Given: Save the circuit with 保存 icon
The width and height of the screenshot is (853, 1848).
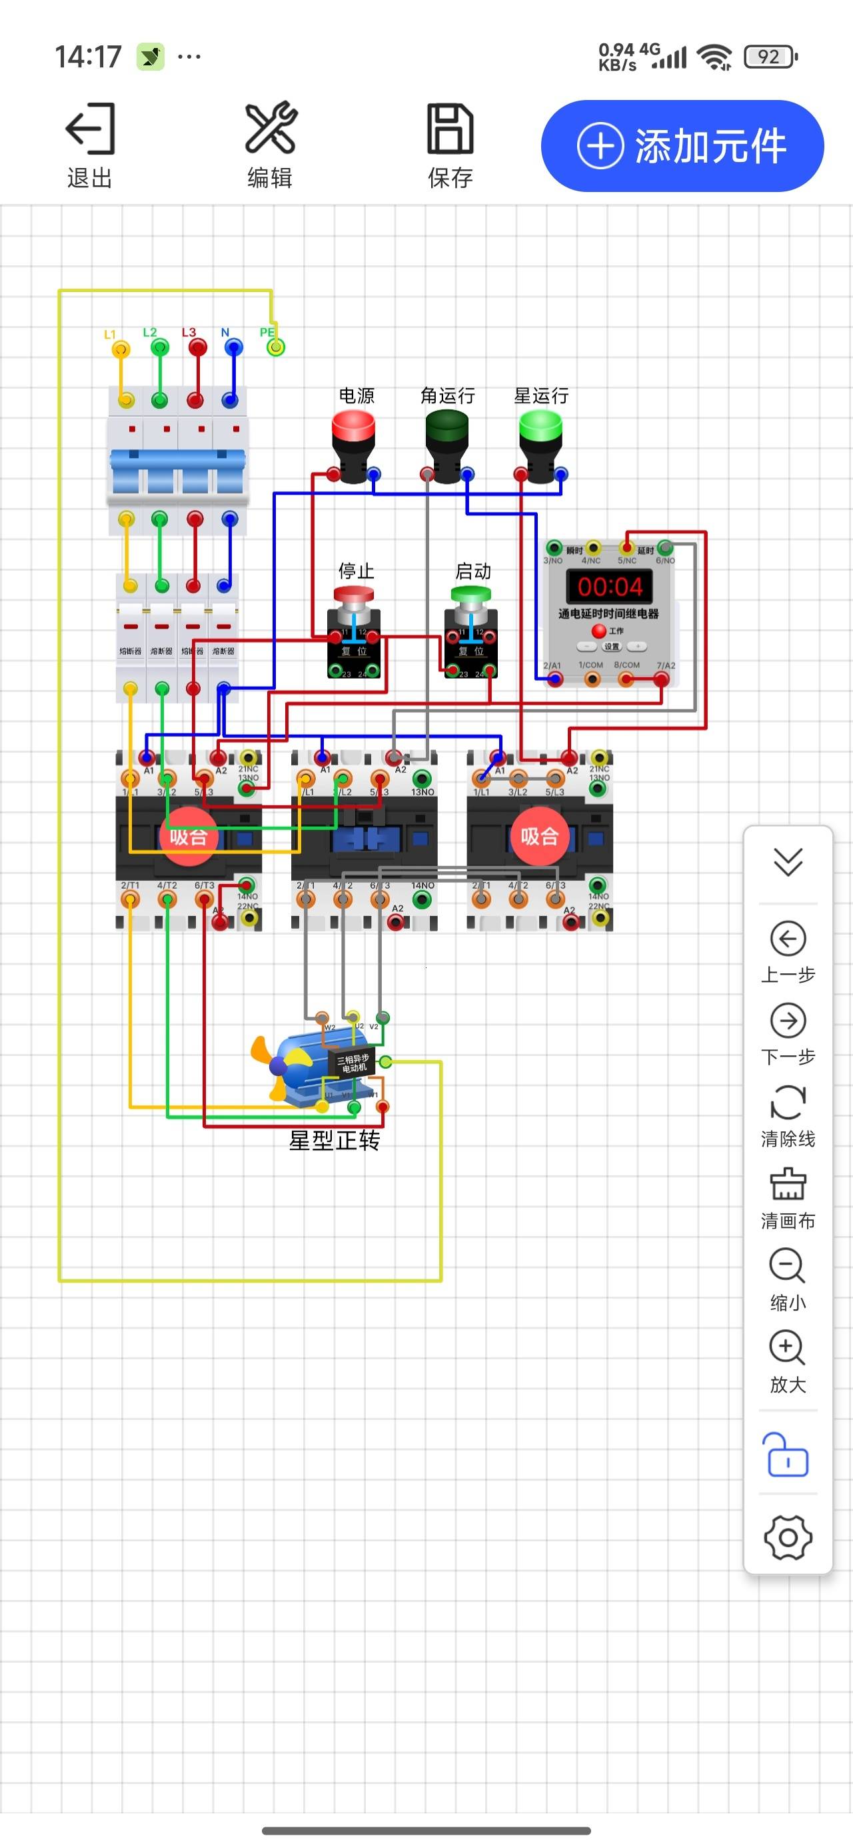Looking at the screenshot, I should [450, 129].
